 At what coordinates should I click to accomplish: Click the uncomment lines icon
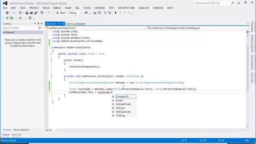pos(110,13)
